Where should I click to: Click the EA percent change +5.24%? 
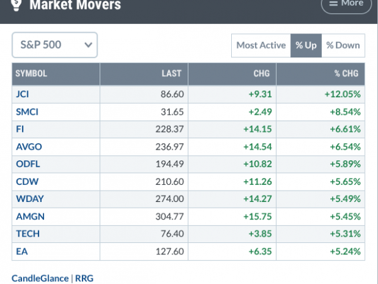click(x=345, y=251)
